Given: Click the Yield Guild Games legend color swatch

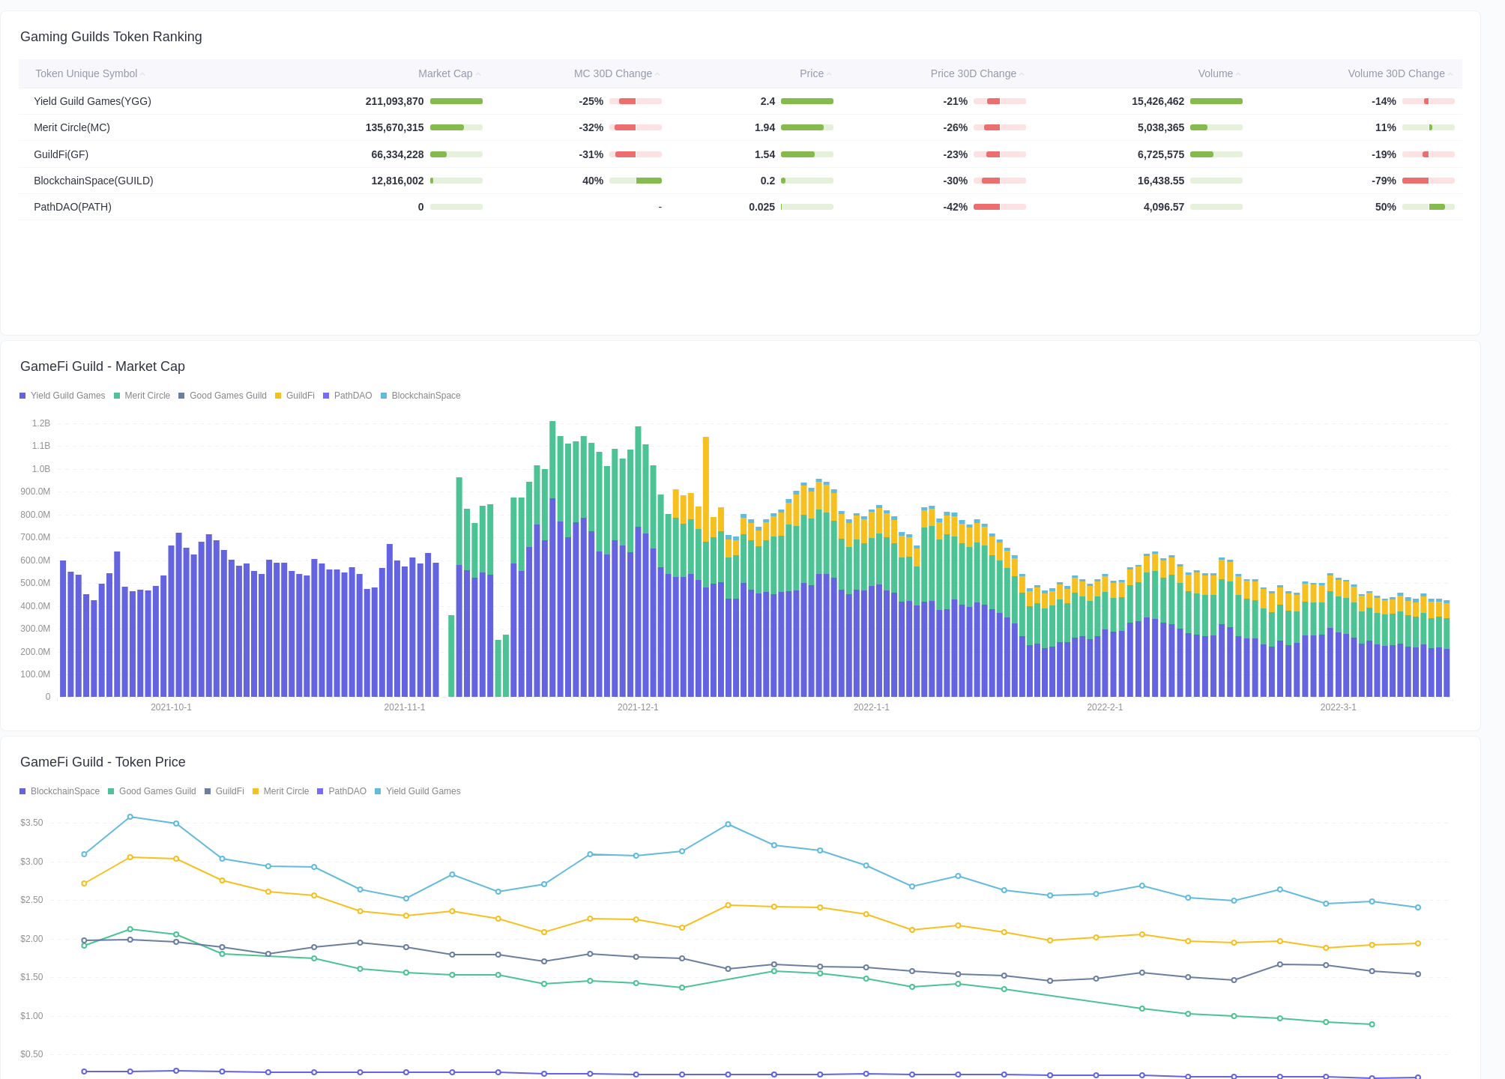Looking at the screenshot, I should pyautogui.click(x=22, y=396).
